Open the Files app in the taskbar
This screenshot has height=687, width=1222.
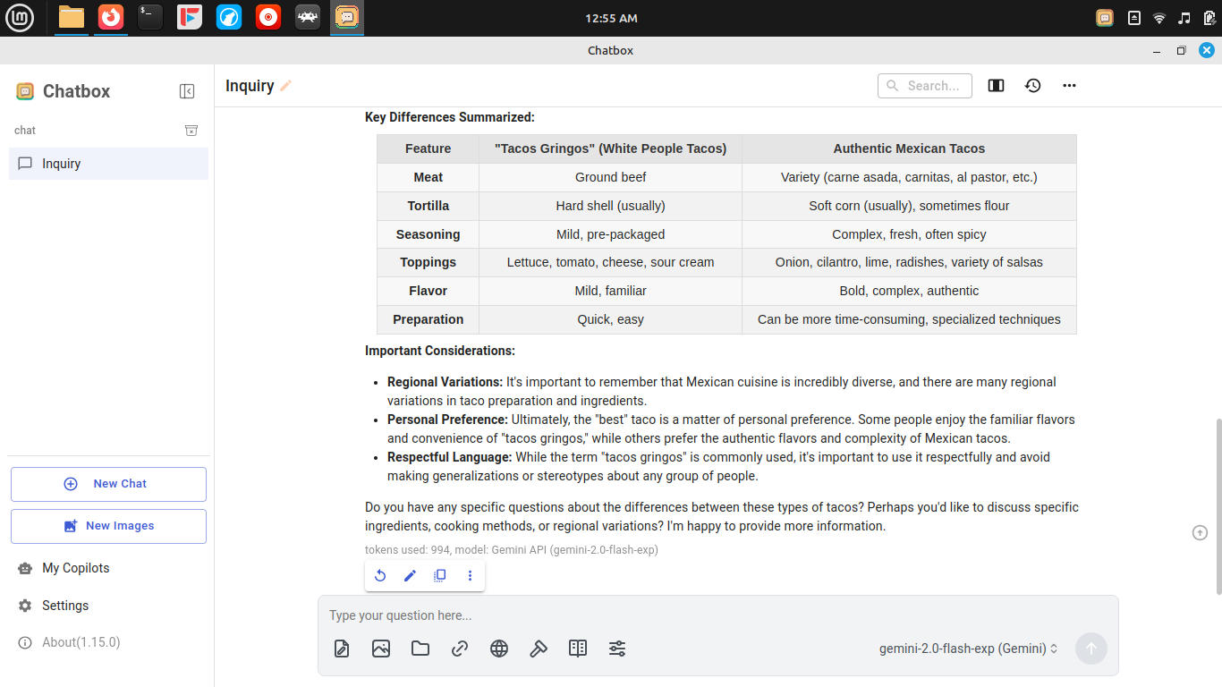click(x=72, y=17)
